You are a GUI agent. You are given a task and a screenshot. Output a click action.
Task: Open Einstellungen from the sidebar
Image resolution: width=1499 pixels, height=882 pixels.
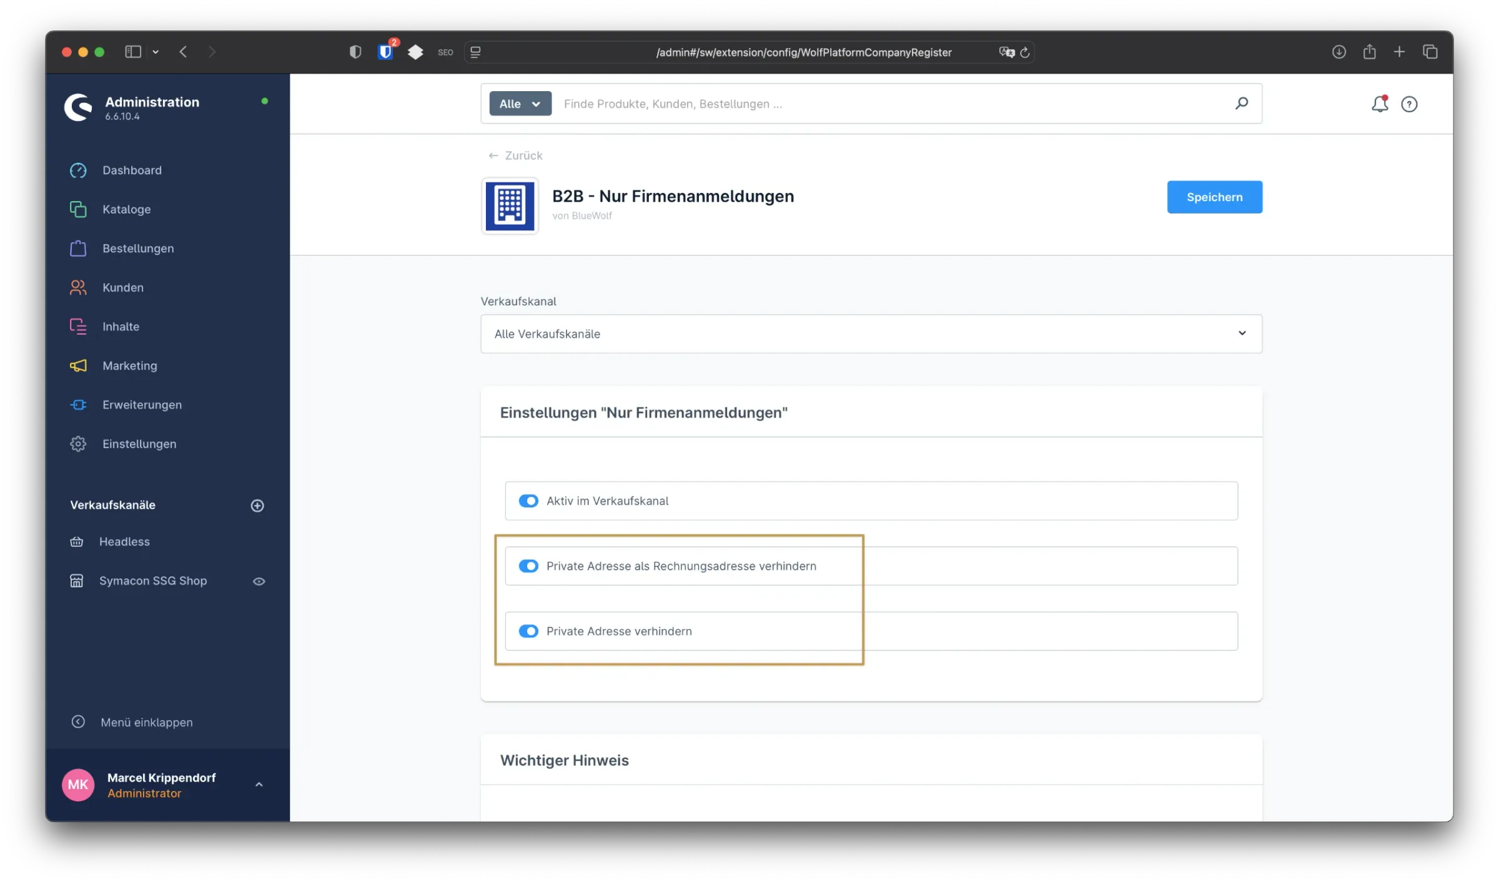[x=139, y=444]
